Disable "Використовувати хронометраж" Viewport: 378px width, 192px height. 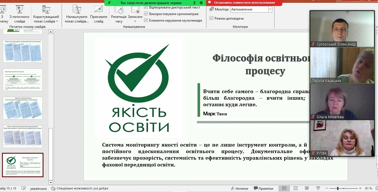point(147,14)
